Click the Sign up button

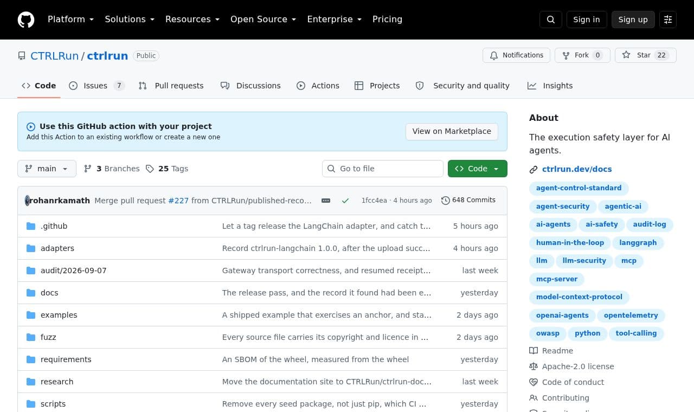click(633, 20)
